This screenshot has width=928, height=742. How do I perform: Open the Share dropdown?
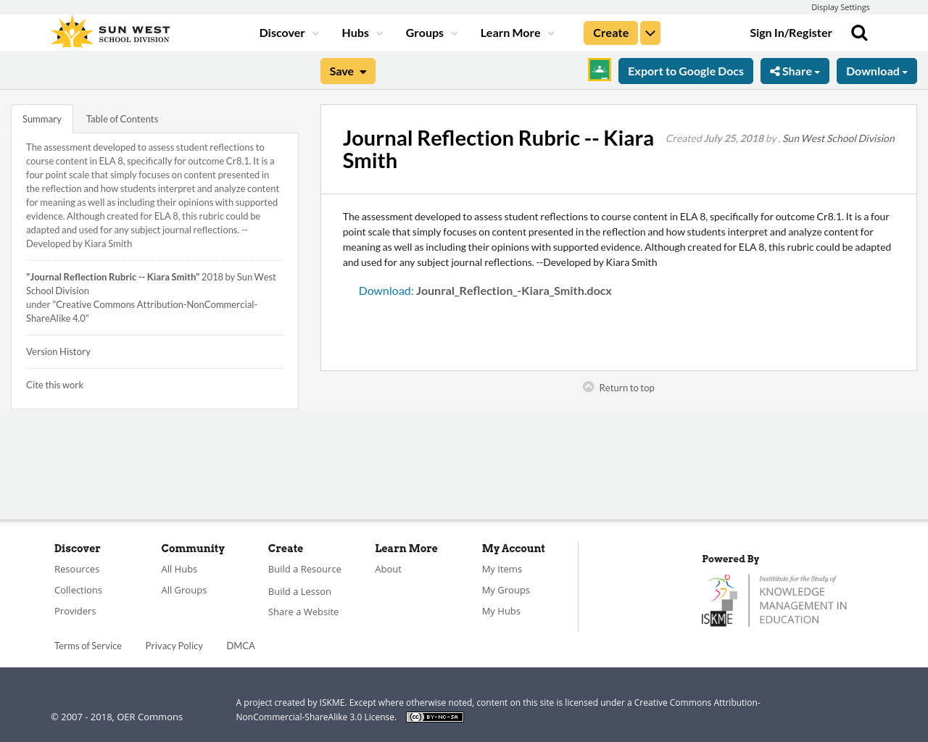795,70
